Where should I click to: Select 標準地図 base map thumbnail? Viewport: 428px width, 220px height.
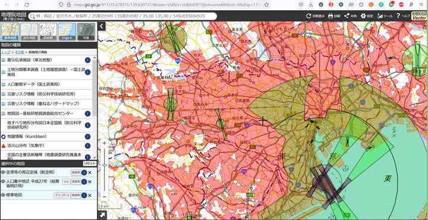[x=10, y=32]
